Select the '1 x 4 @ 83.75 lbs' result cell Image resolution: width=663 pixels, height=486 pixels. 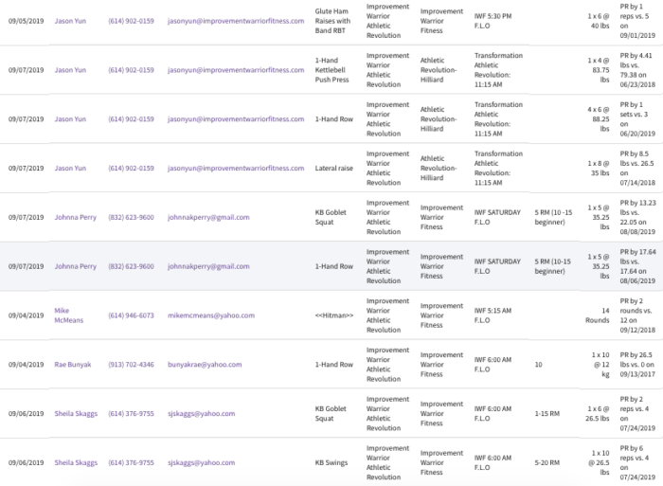(x=599, y=70)
